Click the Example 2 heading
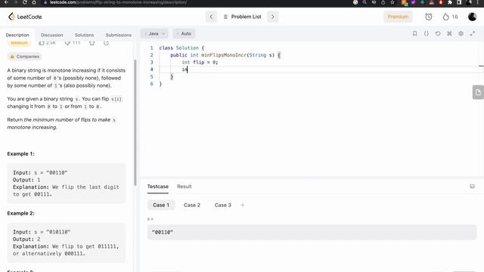Image resolution: width=484 pixels, height=272 pixels. (x=20, y=213)
